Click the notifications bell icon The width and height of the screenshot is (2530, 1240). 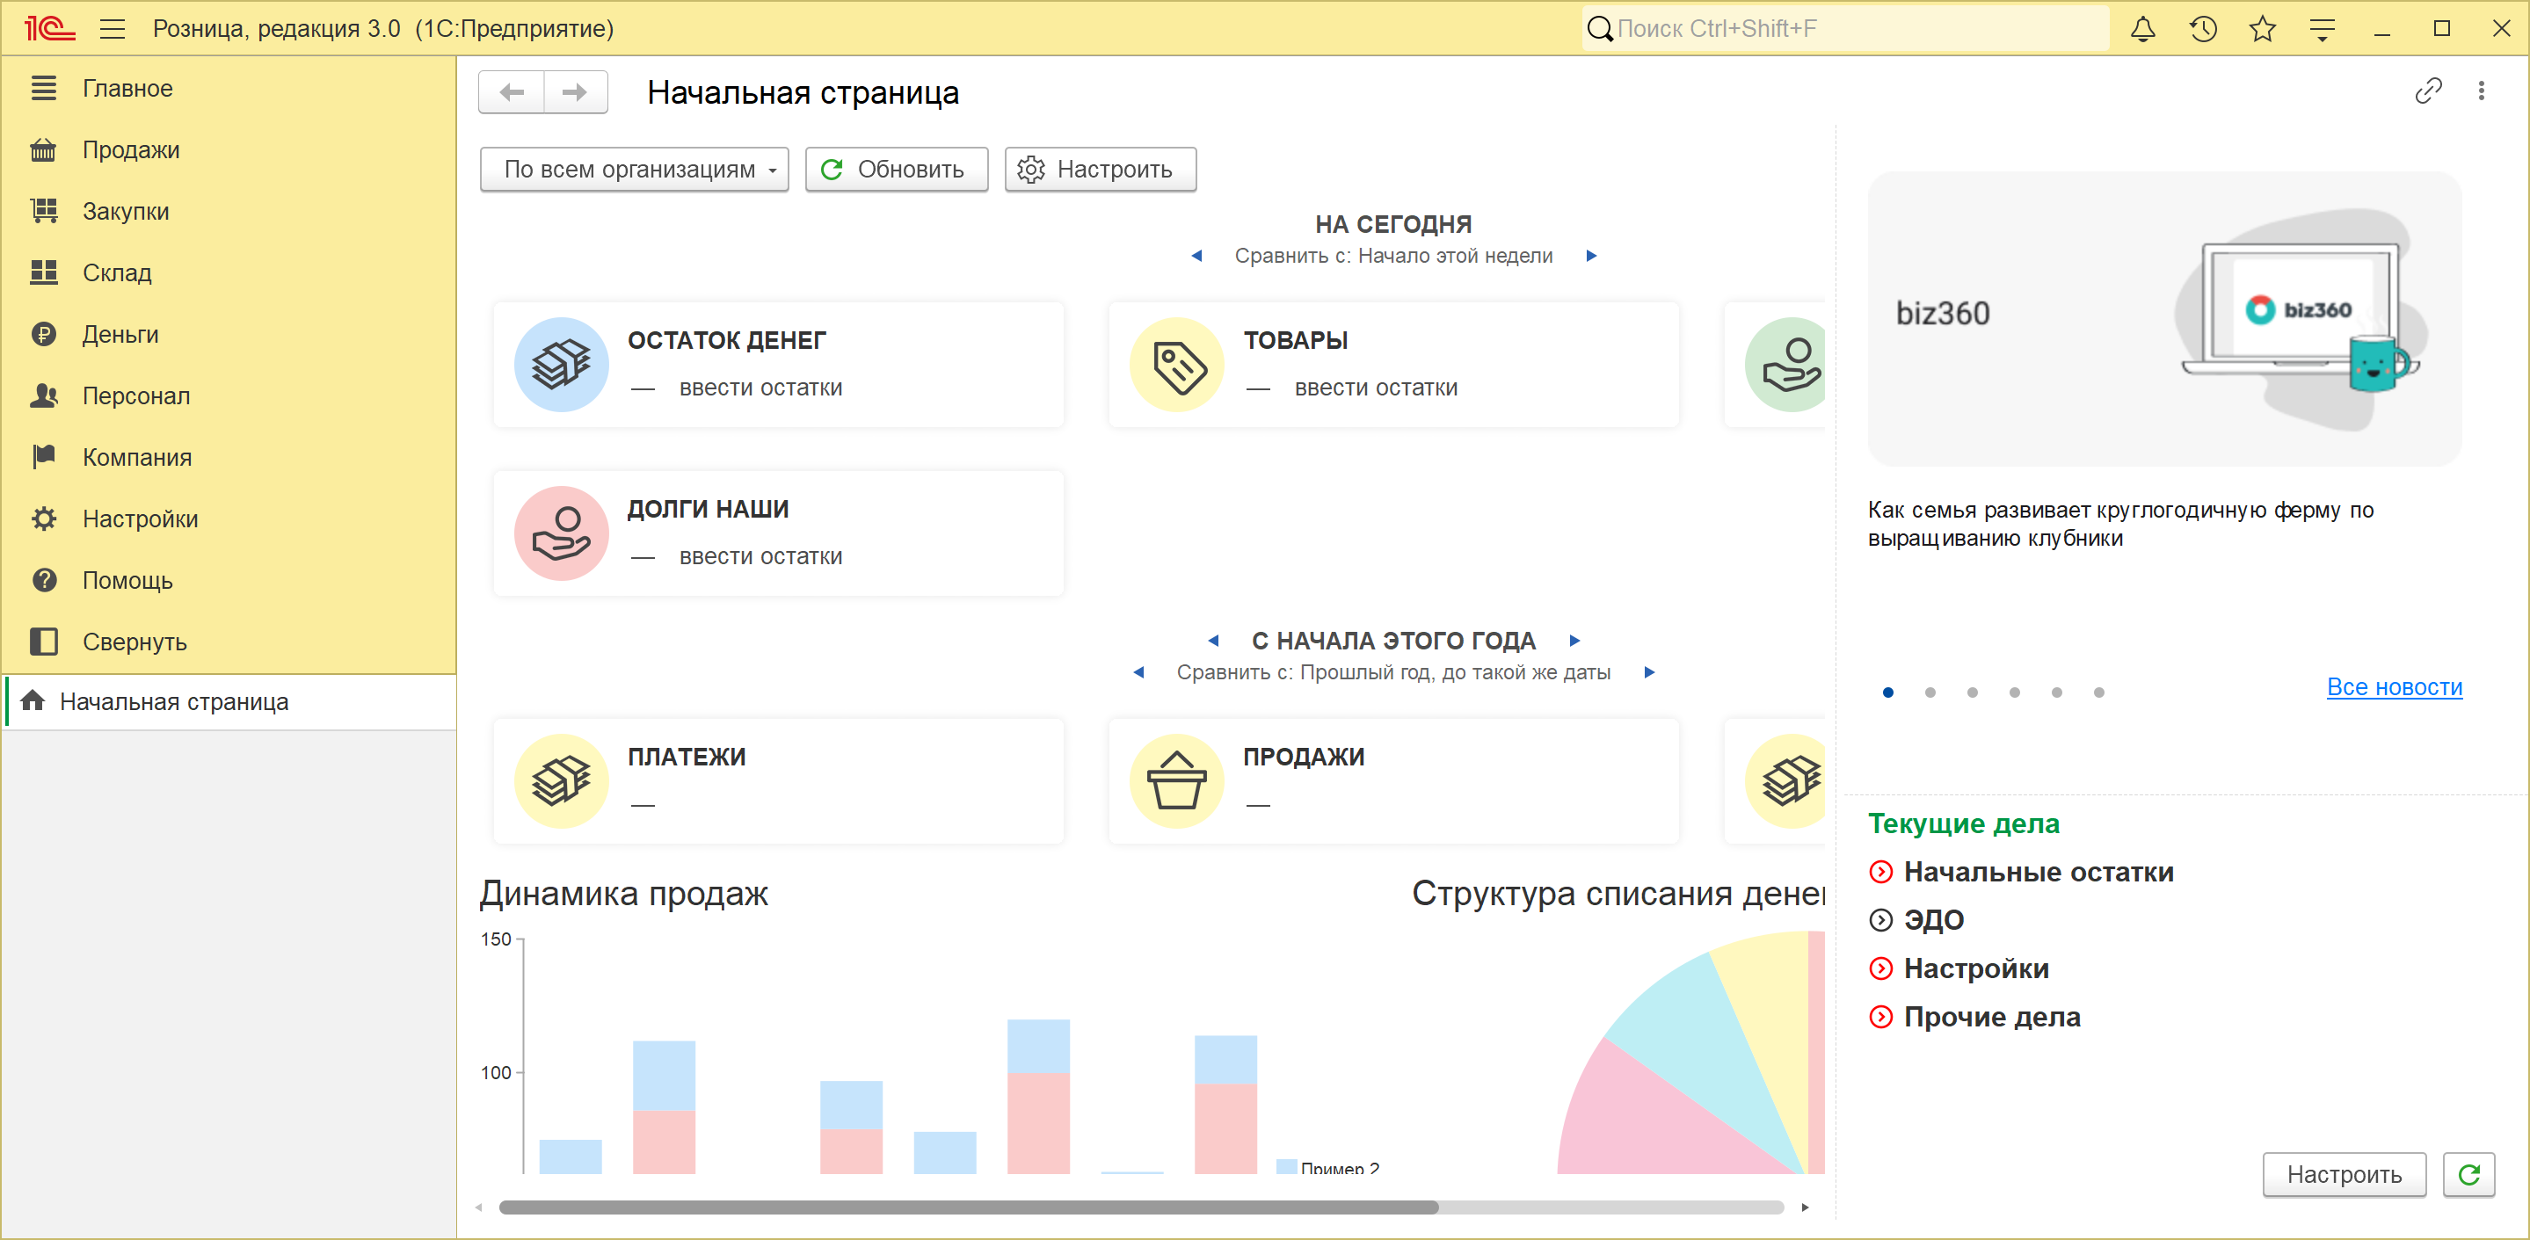[x=2142, y=30]
